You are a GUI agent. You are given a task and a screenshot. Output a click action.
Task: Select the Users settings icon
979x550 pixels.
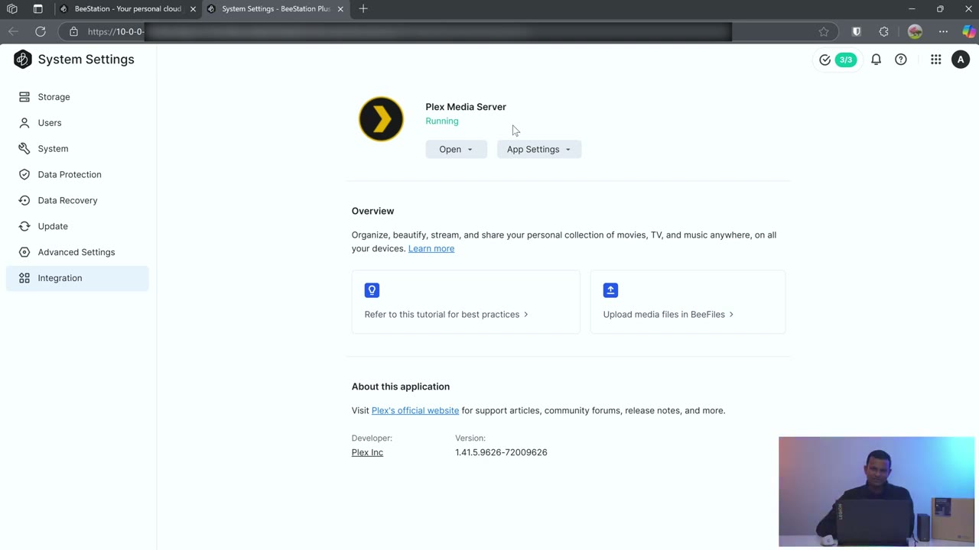tap(24, 122)
